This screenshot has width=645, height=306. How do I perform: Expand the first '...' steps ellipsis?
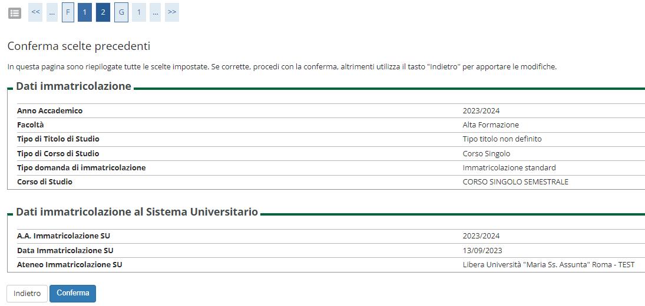[52, 12]
